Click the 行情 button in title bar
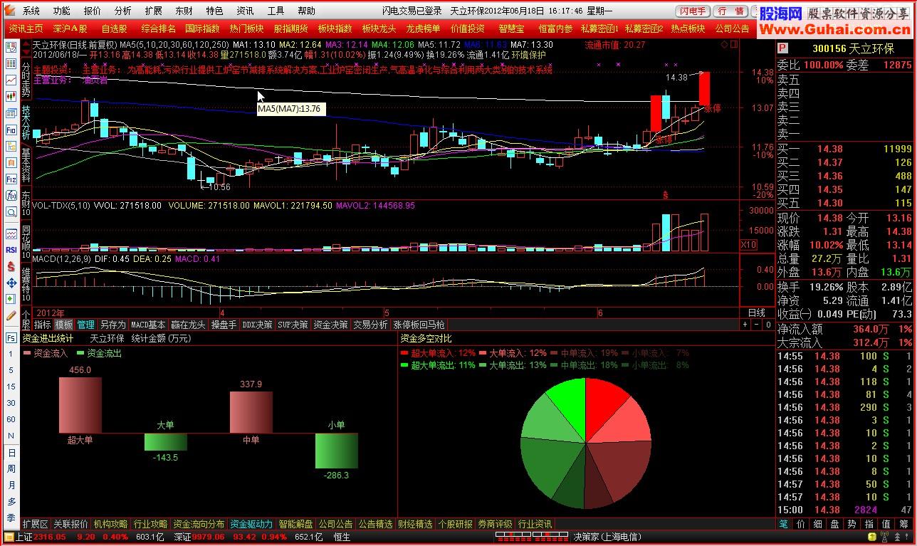This screenshot has height=546, width=917. pos(731,11)
